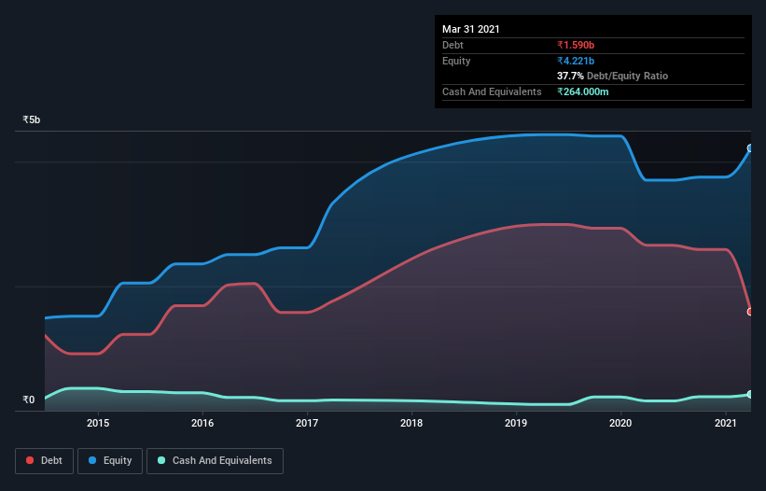Toggle Cash And Equivalents legend button
Viewport: 766px width, 491px height.
click(x=215, y=461)
